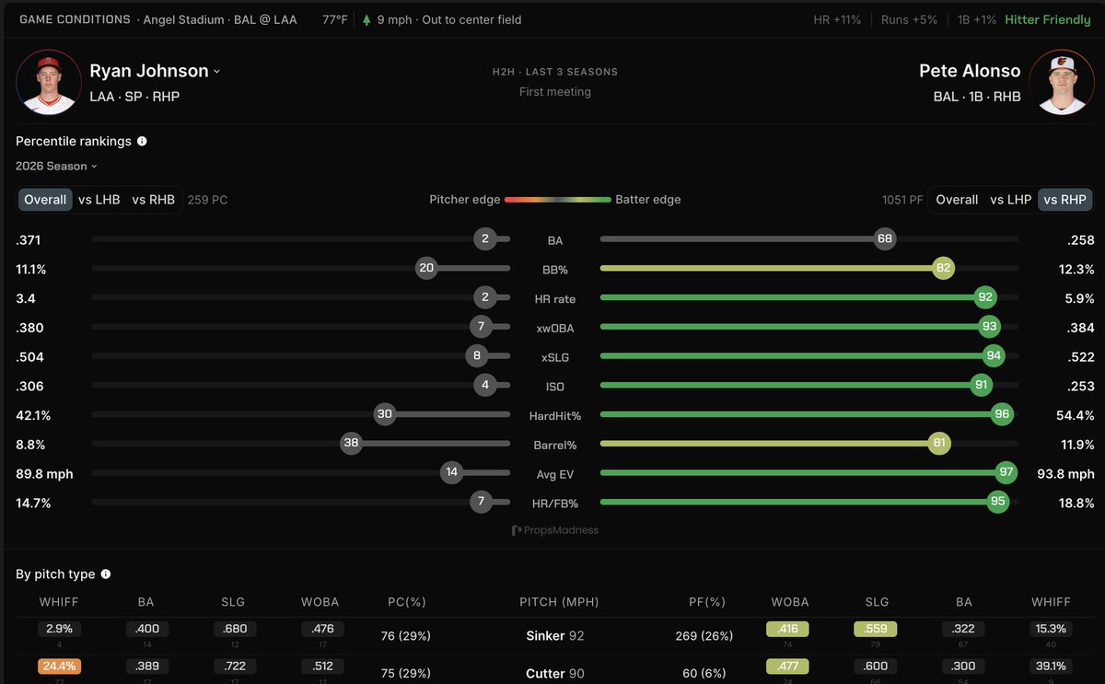Viewport: 1105px width, 684px height.
Task: Click the Ryan Johnson name heading
Action: 149,71
